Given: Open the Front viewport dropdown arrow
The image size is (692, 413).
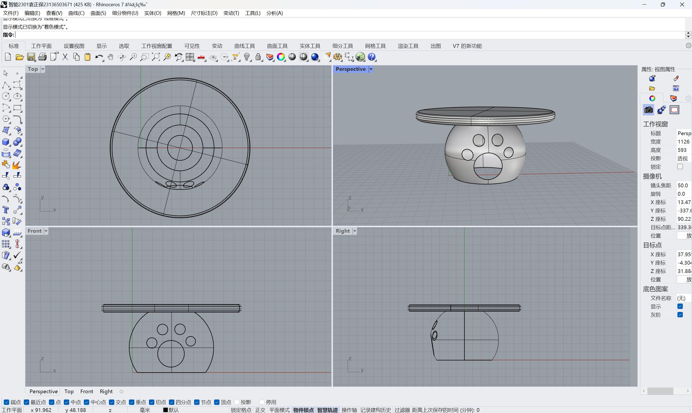Looking at the screenshot, I should pos(46,231).
